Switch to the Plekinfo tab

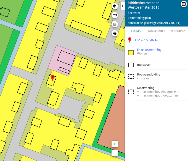135,31
